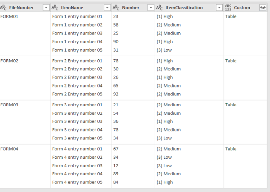The image size is (270, 192).
Task: Click '(2) Medium' for Form 4 entry 01
Action: click(169, 149)
